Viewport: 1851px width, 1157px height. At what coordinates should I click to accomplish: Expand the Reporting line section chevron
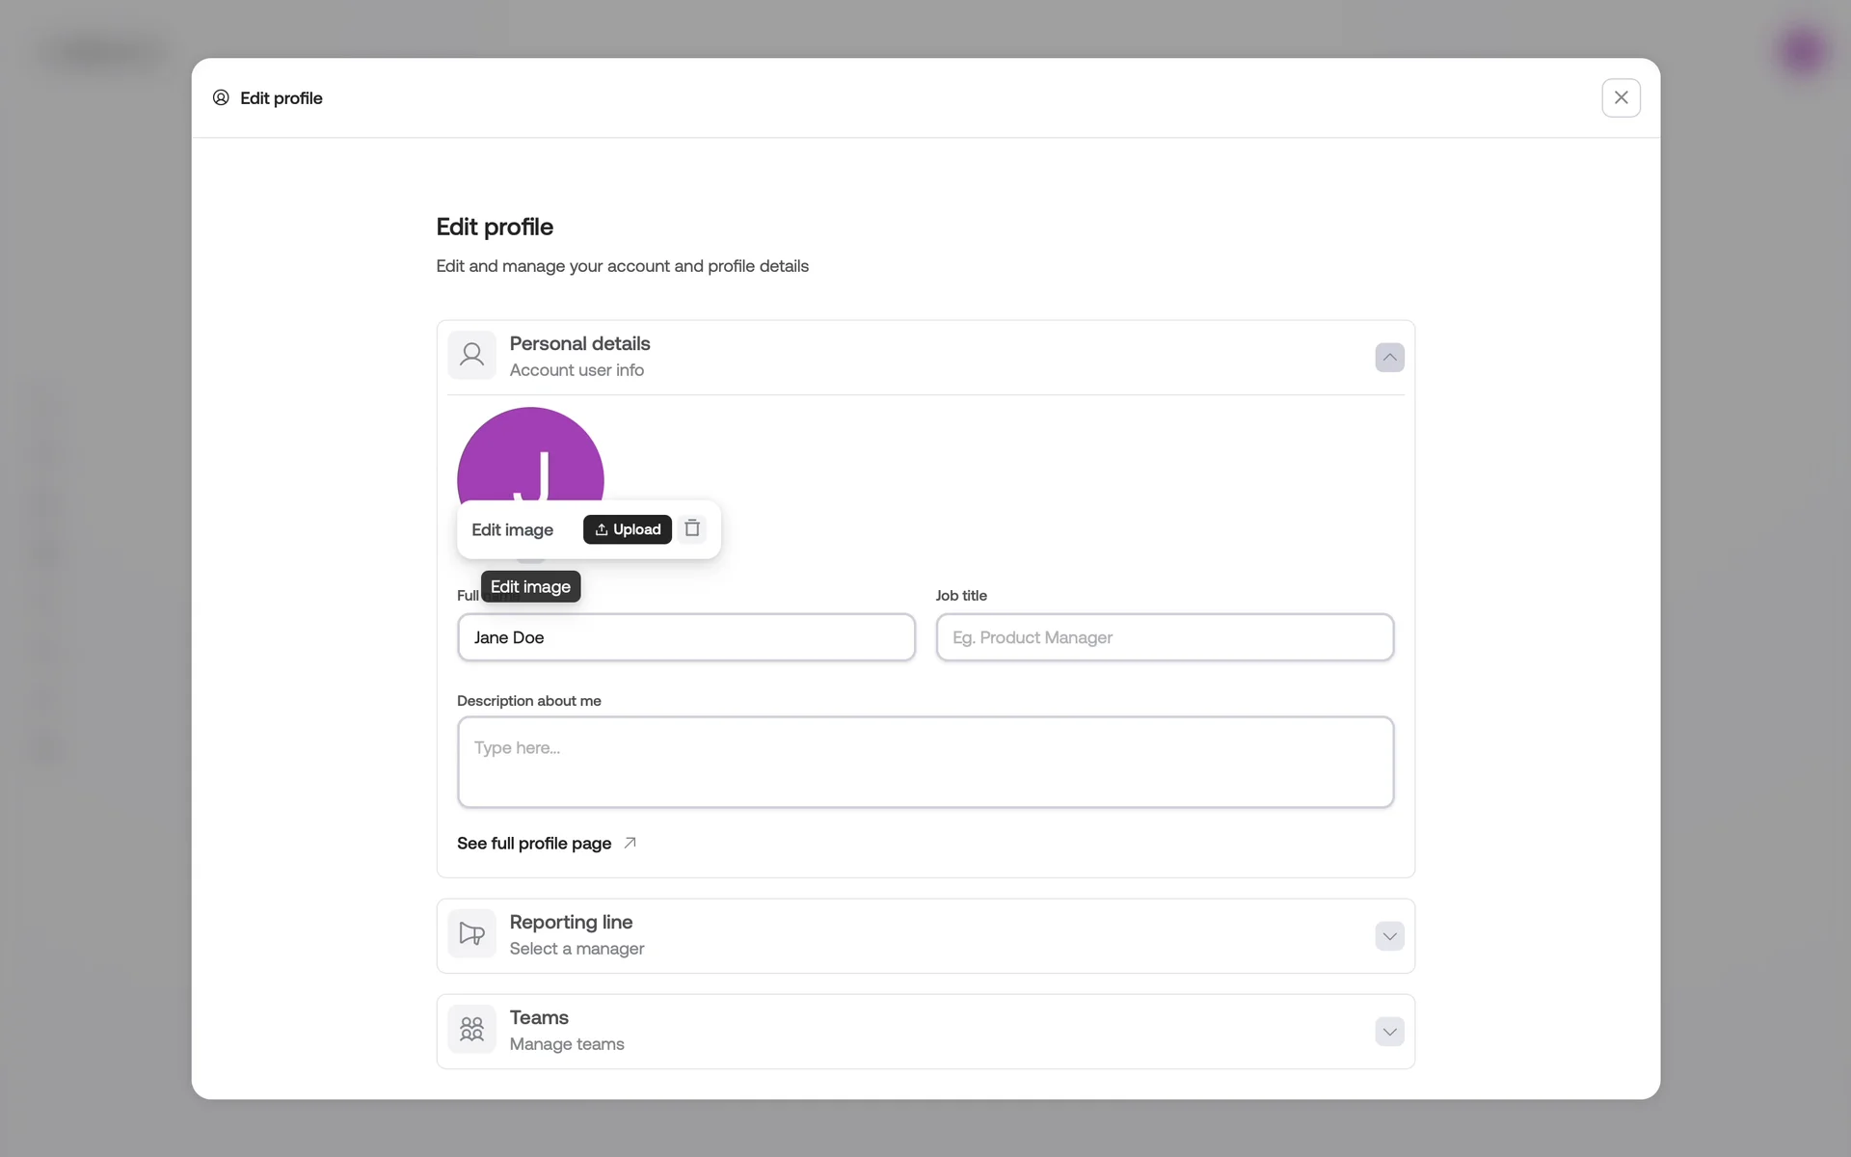click(x=1389, y=936)
